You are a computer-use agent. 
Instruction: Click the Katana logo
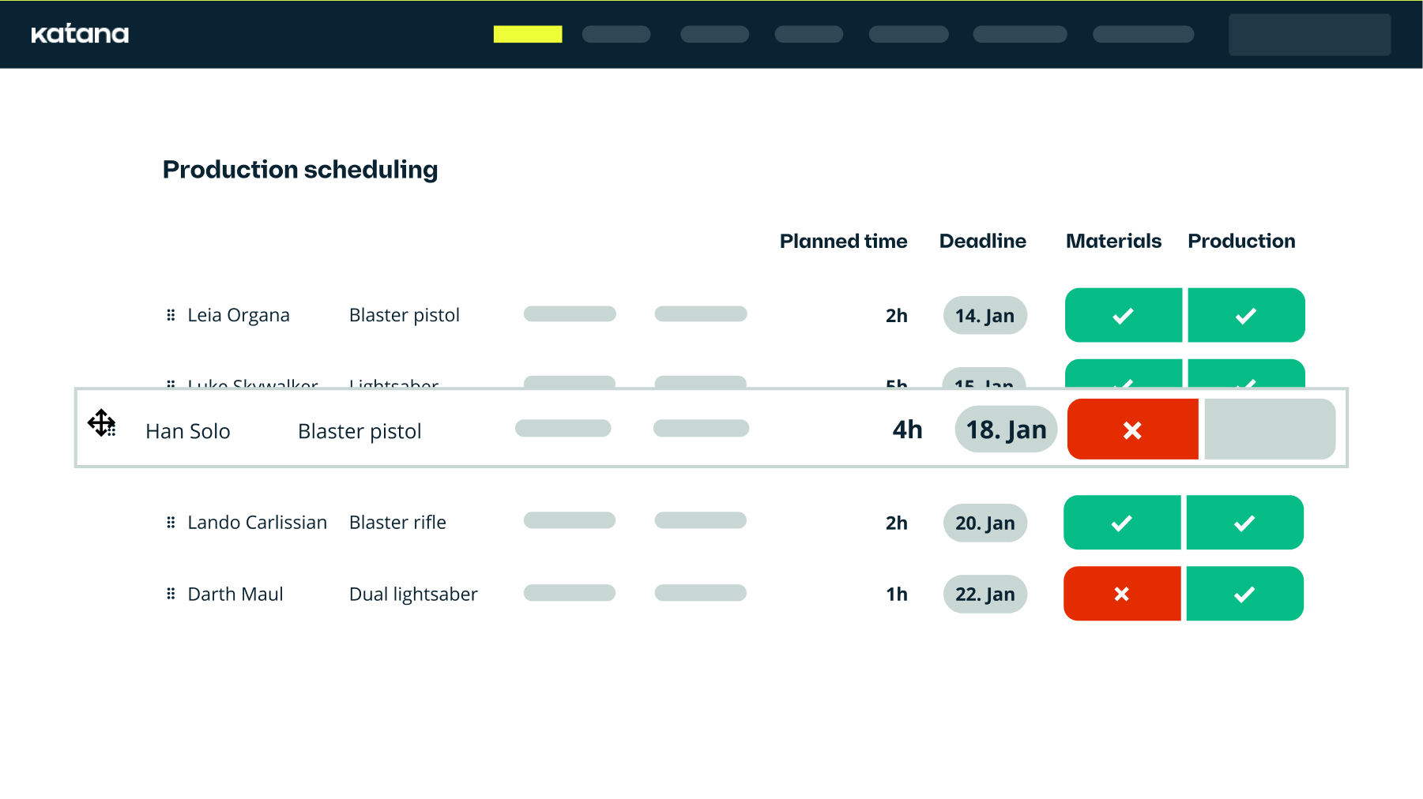[x=79, y=34]
